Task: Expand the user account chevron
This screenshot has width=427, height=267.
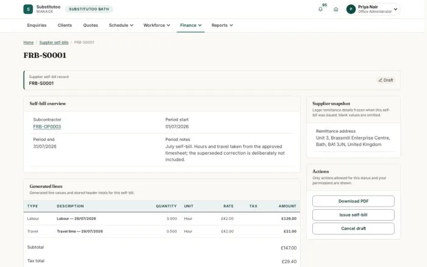Action: point(395,9)
